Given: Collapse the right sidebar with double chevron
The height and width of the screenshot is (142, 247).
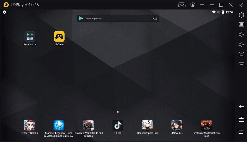Looking at the screenshot, I should [241, 5].
